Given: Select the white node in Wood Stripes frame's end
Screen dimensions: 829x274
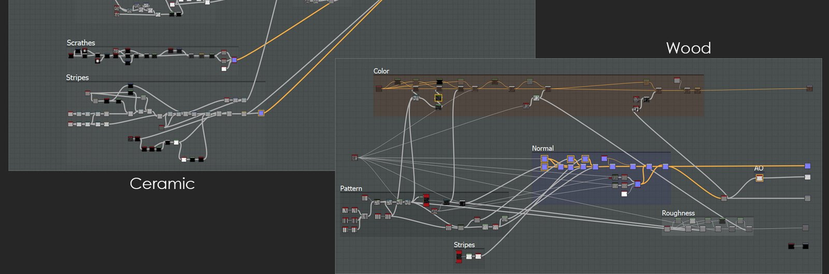Looking at the screenshot, I should click(x=478, y=256).
